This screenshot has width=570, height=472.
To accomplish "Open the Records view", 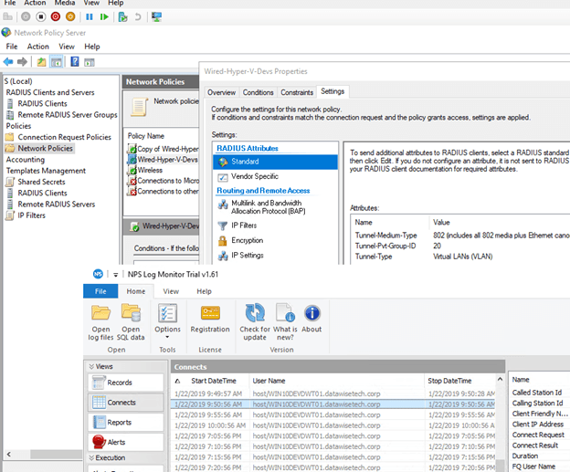I will [126, 383].
